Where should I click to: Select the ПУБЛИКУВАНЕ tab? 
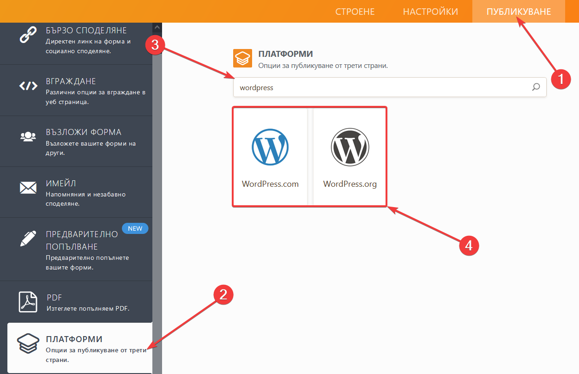coord(519,12)
